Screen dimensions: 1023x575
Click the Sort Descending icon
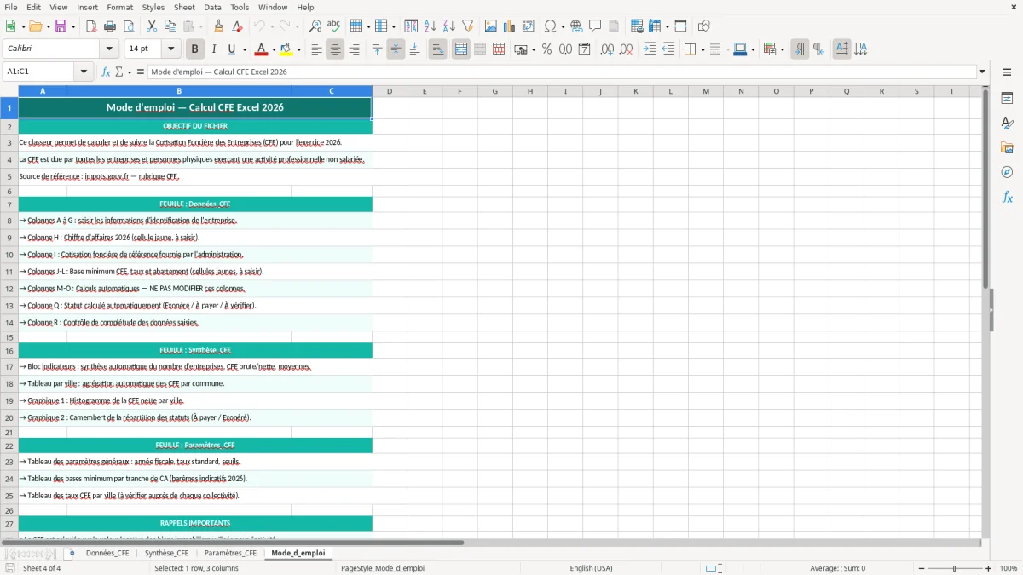pyautogui.click(x=449, y=26)
